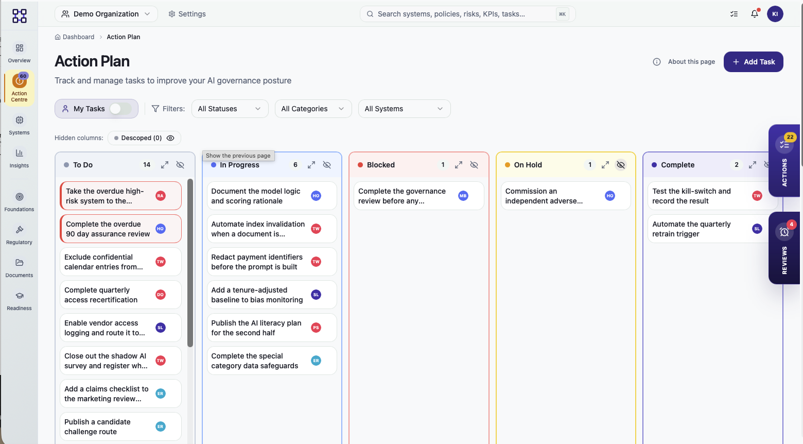Open the Systems sidebar section
803x444 pixels.
(x=19, y=125)
